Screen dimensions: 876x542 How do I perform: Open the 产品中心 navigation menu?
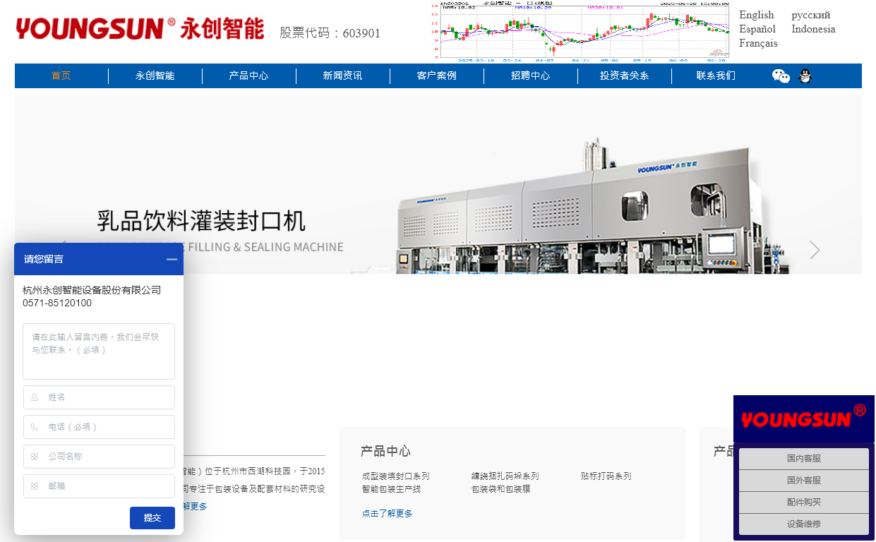[248, 76]
